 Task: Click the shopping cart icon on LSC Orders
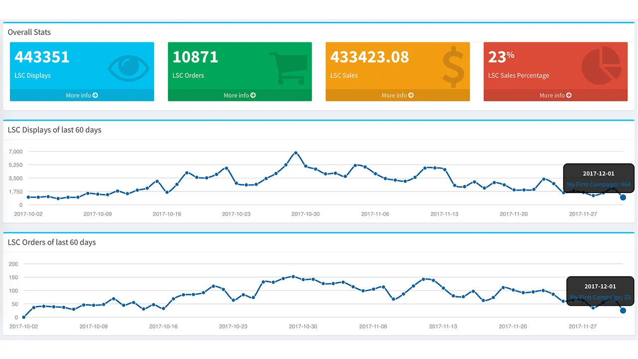pos(288,68)
